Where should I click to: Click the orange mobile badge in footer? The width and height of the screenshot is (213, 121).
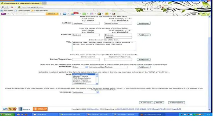(40, 109)
